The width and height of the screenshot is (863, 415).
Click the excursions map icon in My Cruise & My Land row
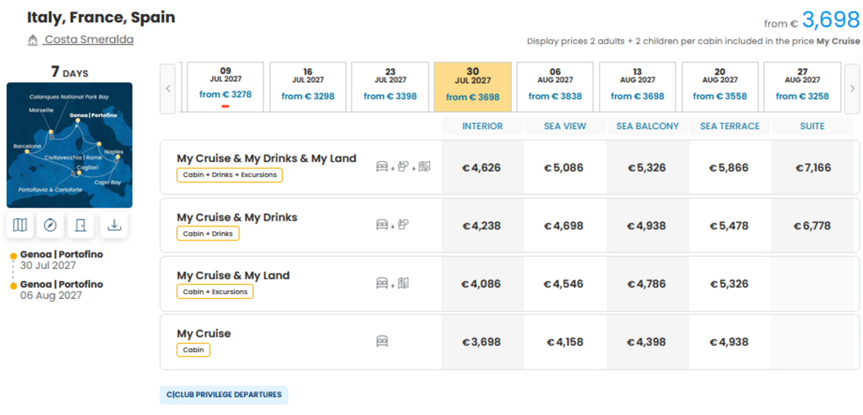403,283
